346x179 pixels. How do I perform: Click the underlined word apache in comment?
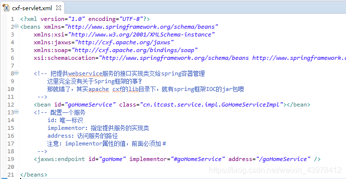click(99, 89)
